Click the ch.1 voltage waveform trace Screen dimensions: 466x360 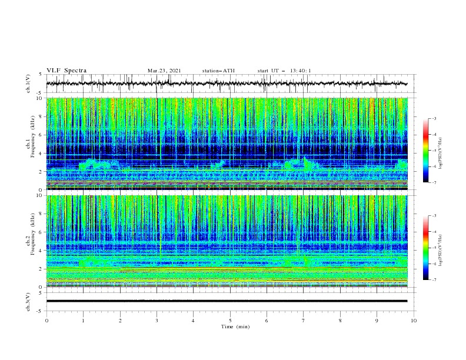(227, 84)
